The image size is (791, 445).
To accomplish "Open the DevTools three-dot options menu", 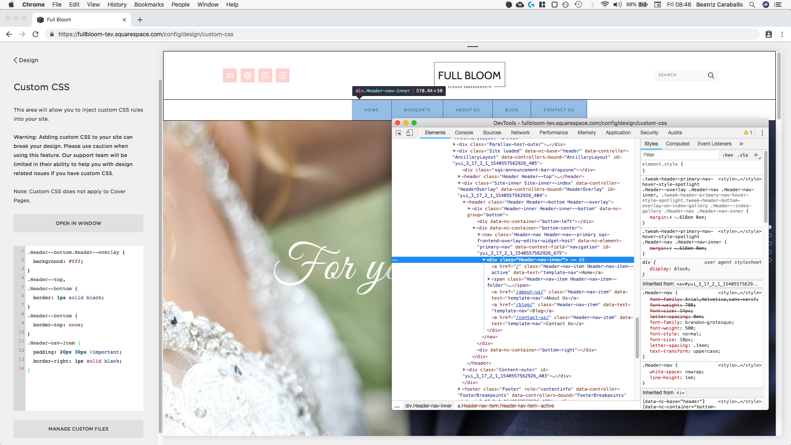I will click(x=762, y=133).
